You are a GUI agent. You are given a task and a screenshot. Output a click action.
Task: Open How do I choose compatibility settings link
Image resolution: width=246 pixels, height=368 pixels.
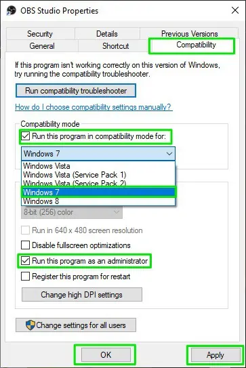click(94, 107)
